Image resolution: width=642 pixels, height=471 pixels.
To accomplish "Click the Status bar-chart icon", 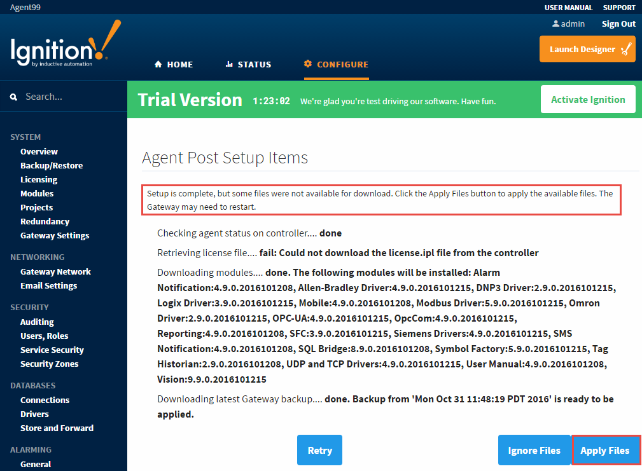I will 228,64.
